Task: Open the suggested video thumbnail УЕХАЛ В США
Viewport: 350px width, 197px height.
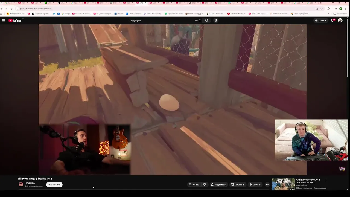Action: tap(283, 184)
